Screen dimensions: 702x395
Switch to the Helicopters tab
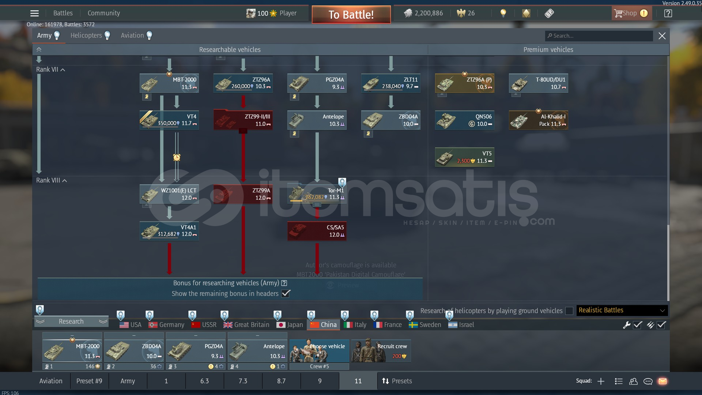point(86,35)
